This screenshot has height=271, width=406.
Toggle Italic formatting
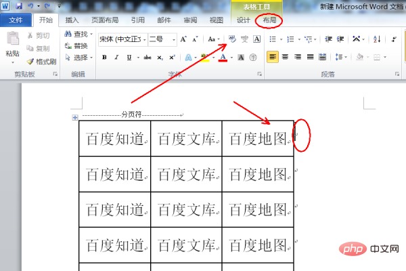pos(116,57)
